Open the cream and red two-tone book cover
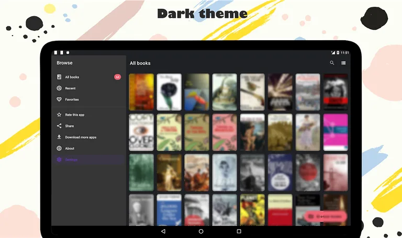The width and height of the screenshot is (402, 238). point(280,210)
